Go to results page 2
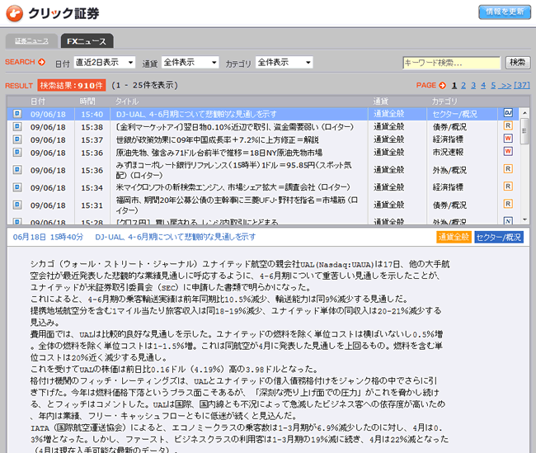The height and width of the screenshot is (453, 536). [463, 85]
